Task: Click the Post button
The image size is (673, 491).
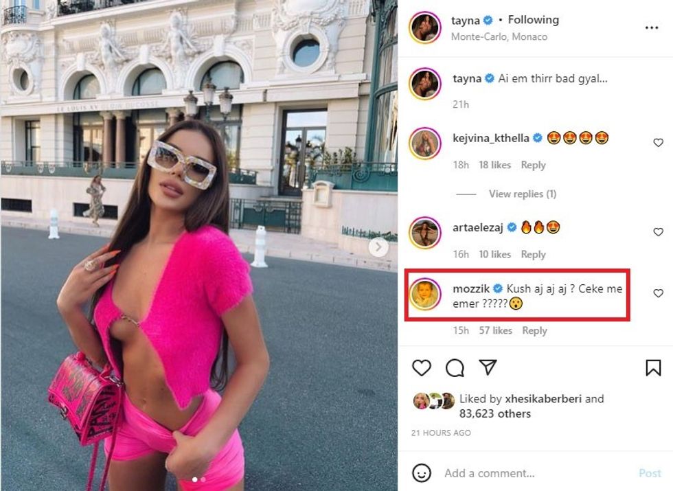Action: click(650, 473)
